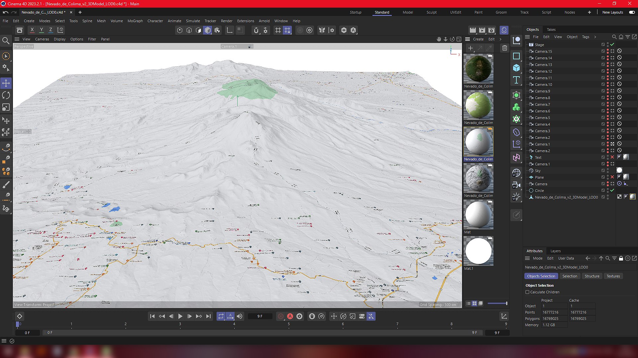
Task: Open viewport Display menu
Action: pyautogui.click(x=60, y=39)
